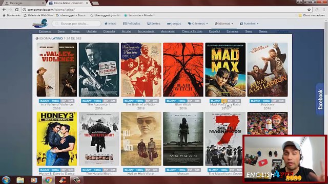Open the Otros marcadores folder

coord(312,15)
